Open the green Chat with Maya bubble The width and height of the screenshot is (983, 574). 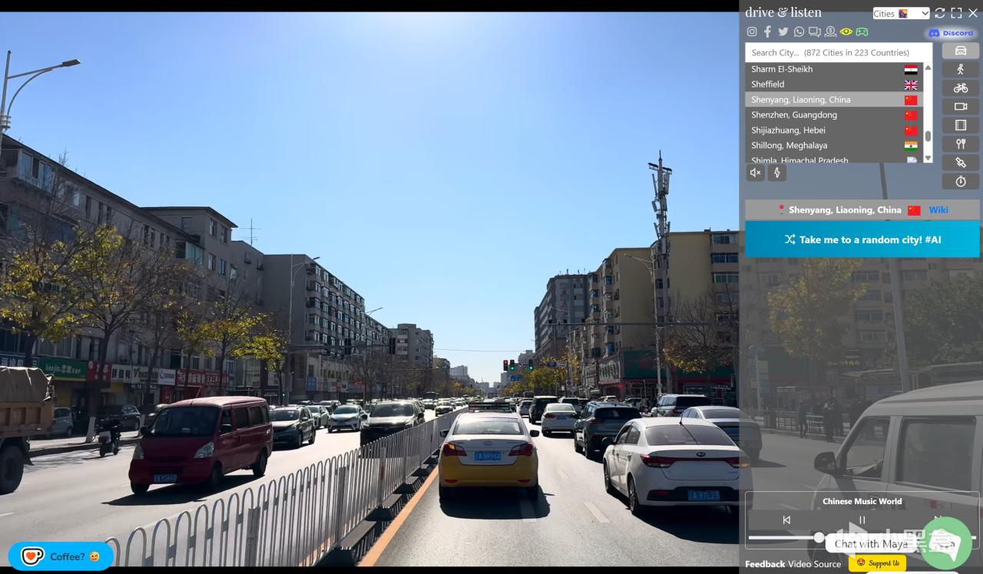coord(946,543)
